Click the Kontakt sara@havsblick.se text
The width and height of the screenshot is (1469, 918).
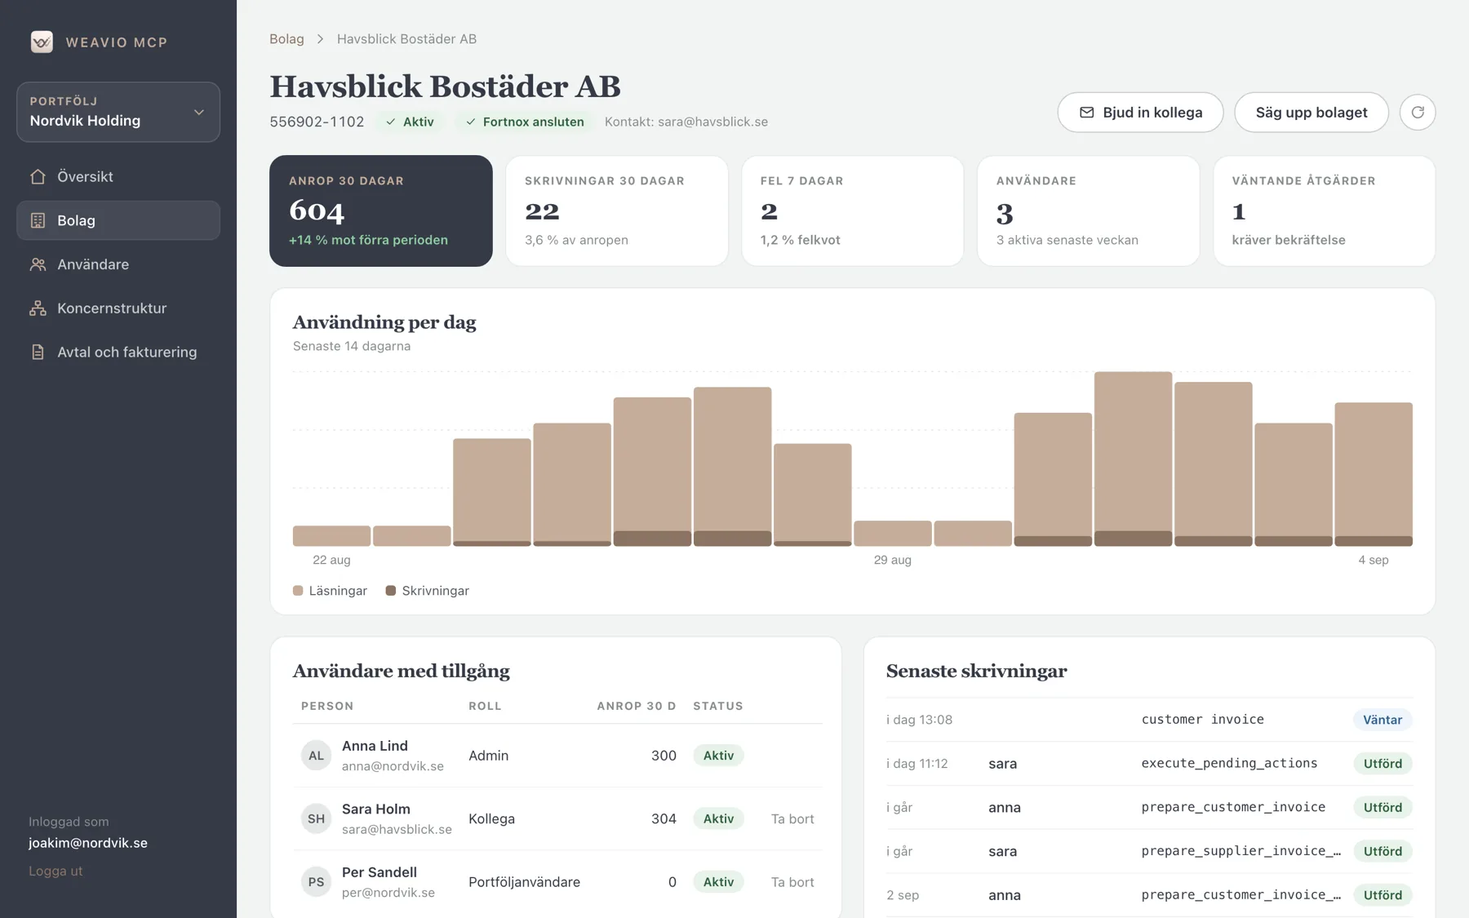click(x=686, y=122)
